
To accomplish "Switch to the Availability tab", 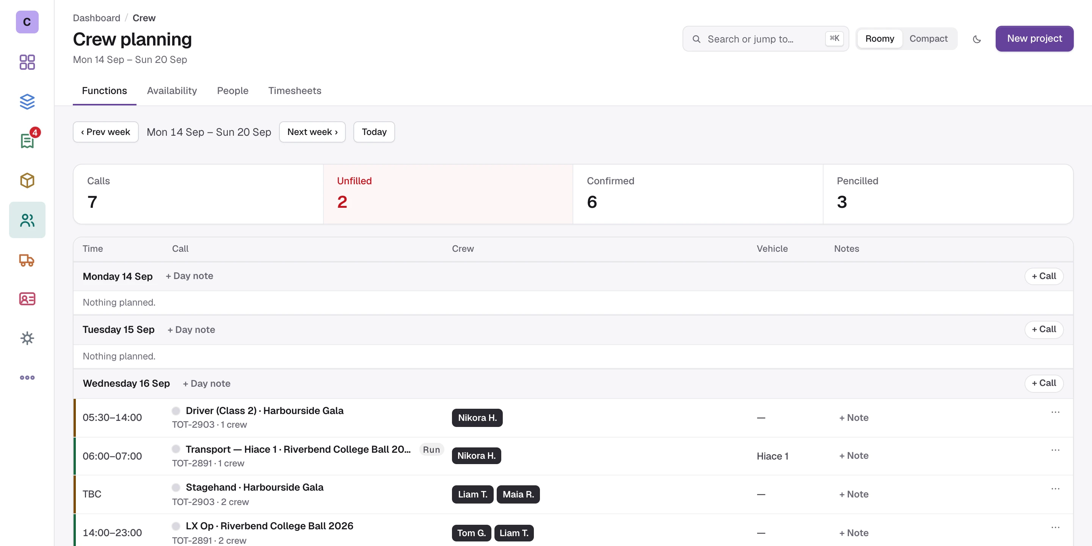I will coord(172,91).
